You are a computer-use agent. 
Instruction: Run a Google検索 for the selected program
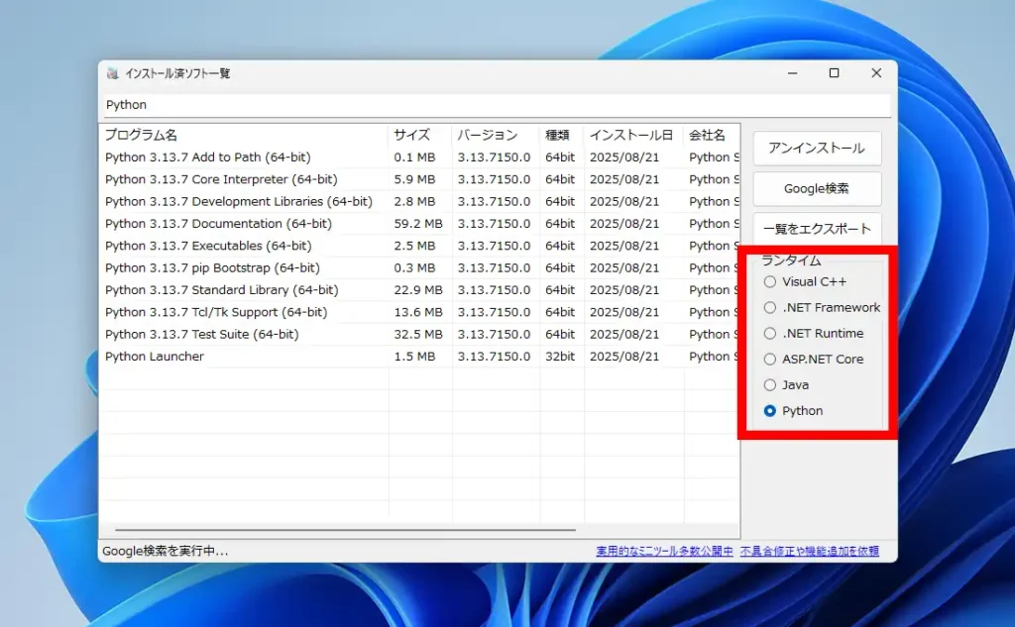[817, 188]
